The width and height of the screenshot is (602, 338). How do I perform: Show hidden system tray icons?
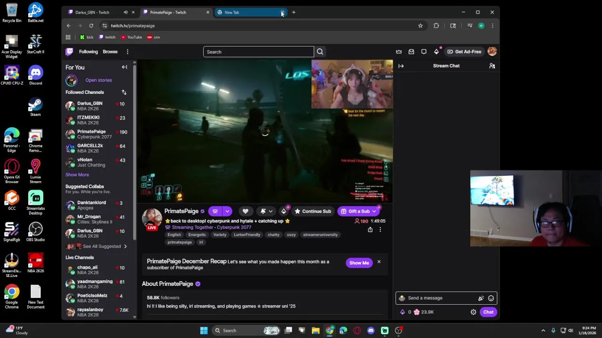tap(543, 330)
